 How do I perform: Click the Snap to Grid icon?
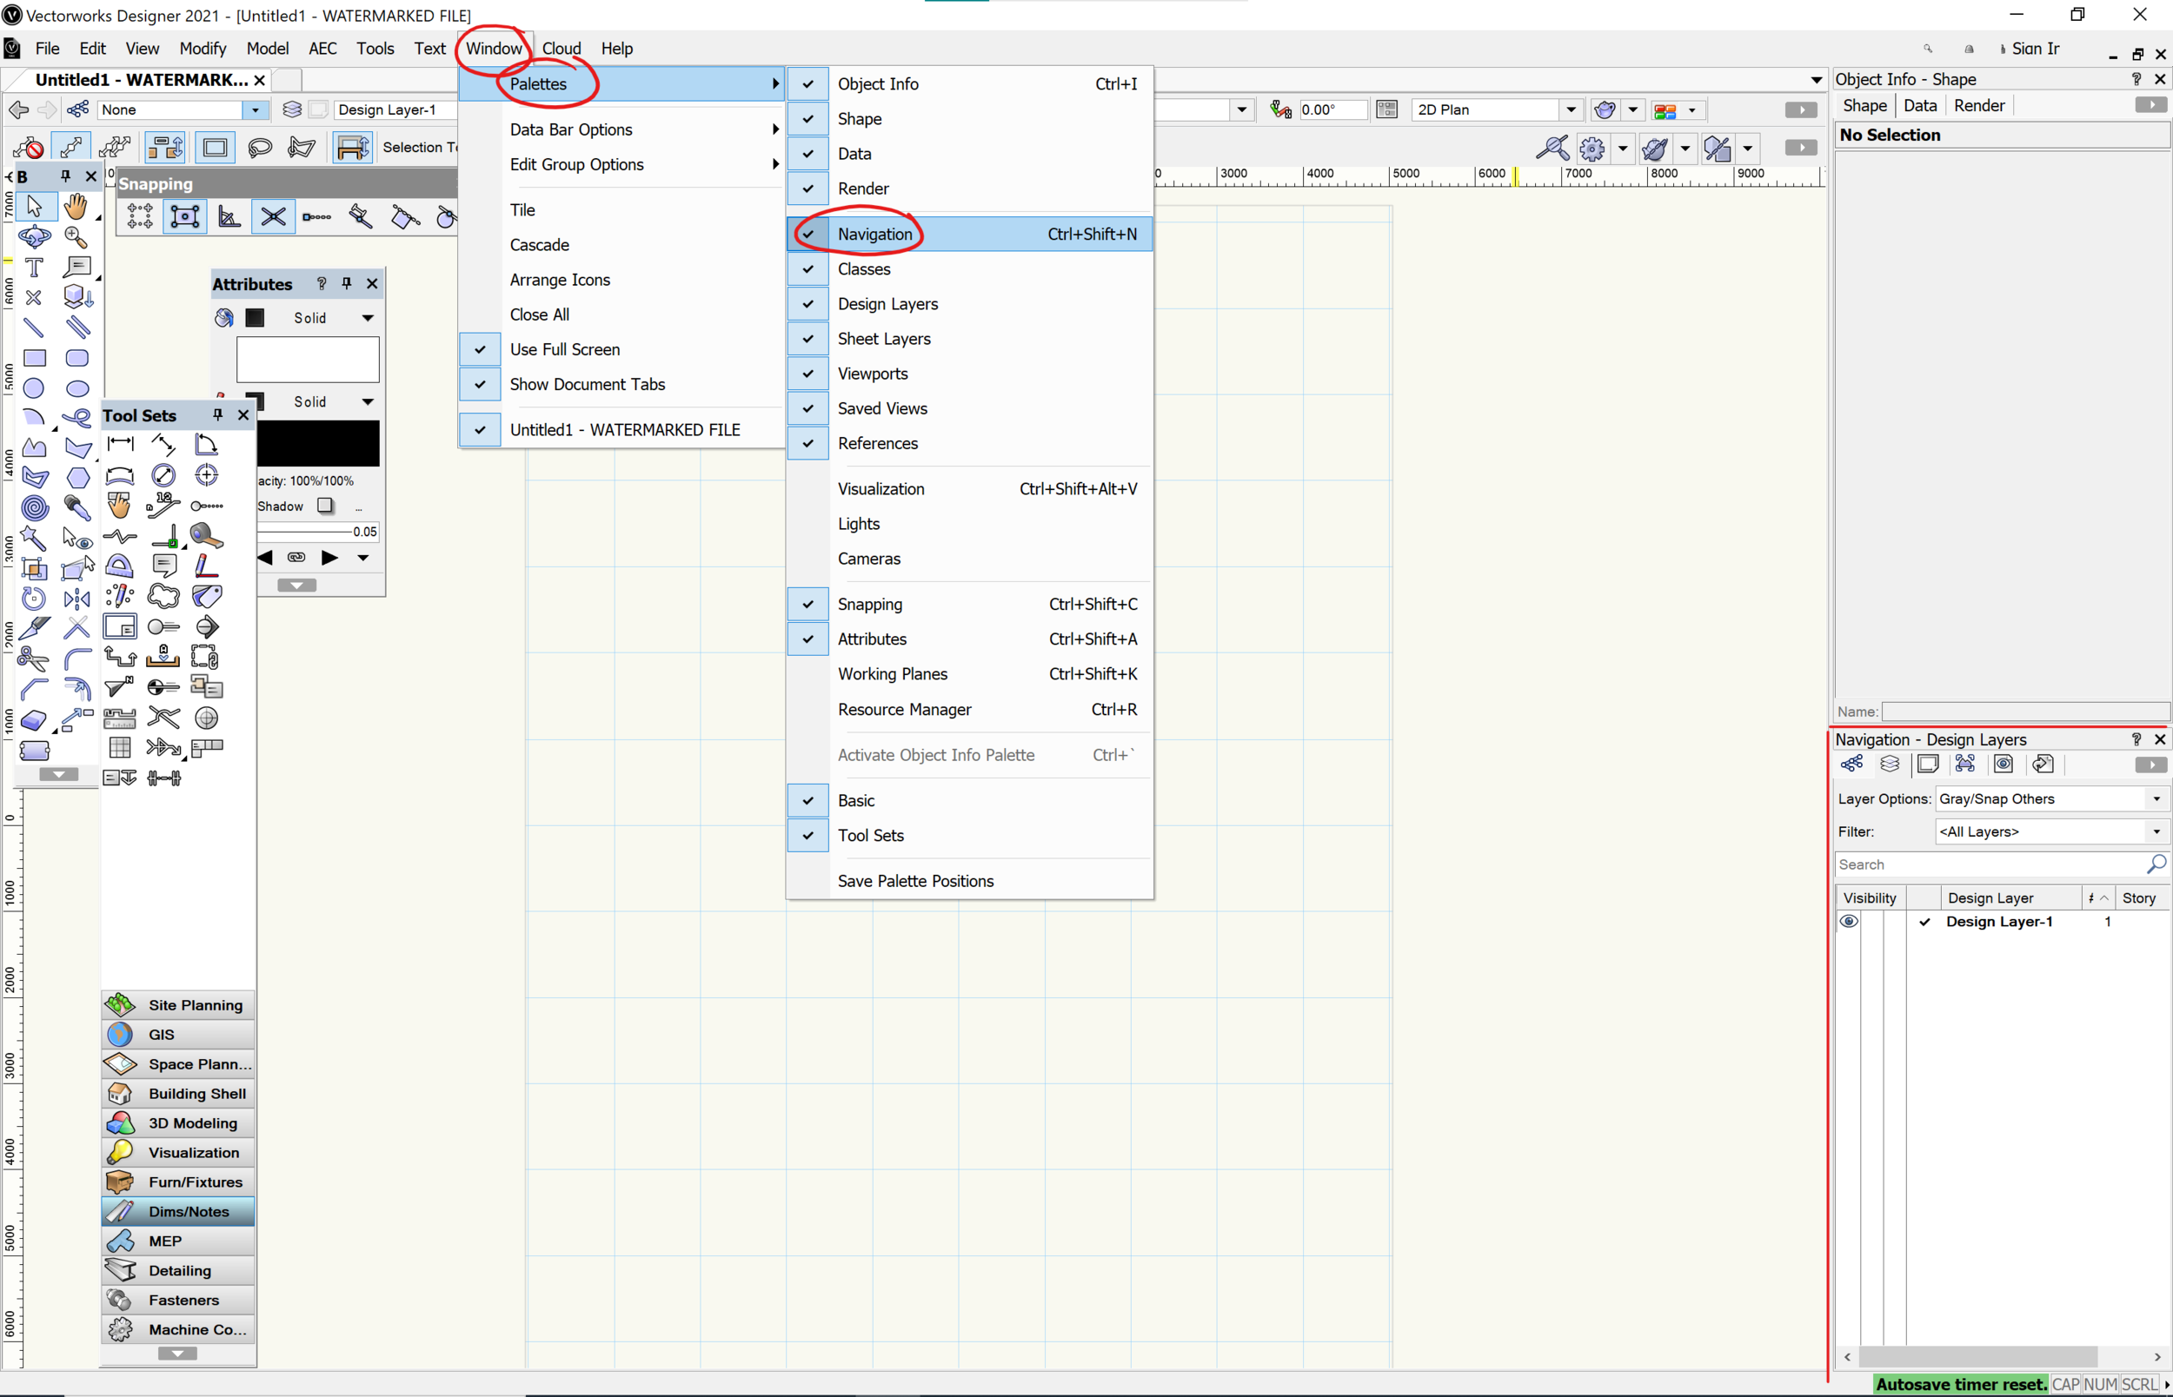[x=140, y=217]
